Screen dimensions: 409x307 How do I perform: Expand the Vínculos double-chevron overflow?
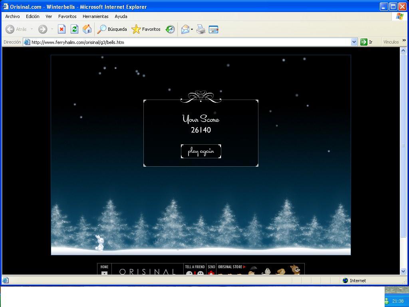click(404, 40)
